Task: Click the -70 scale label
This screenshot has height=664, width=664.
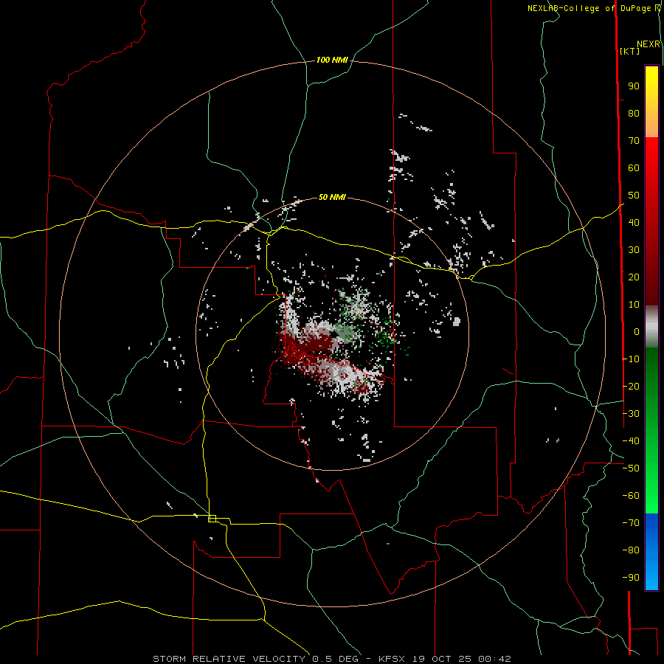Action: click(631, 523)
